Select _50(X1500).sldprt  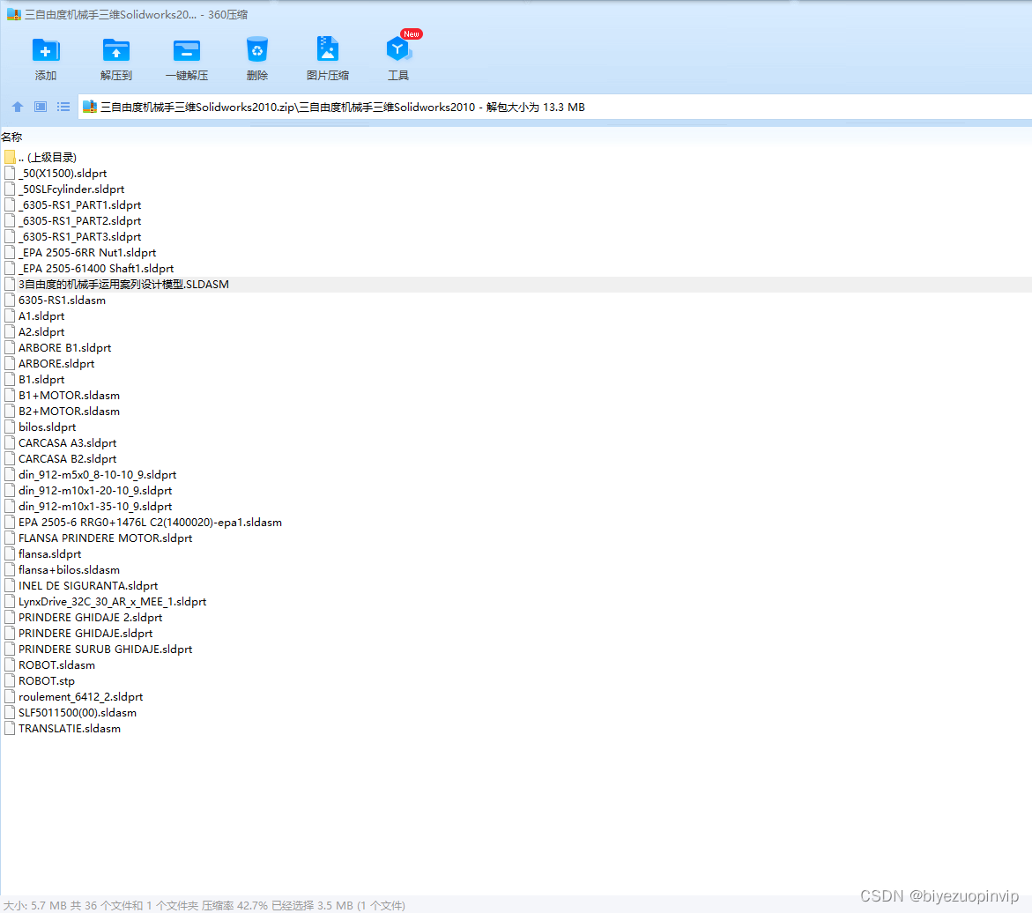click(63, 173)
